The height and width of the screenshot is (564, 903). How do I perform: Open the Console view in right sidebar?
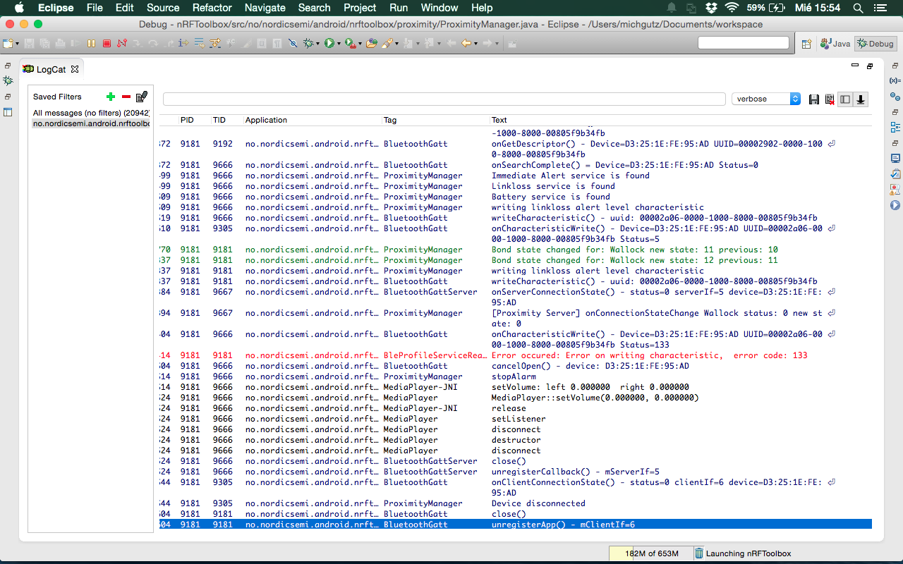coord(895,158)
